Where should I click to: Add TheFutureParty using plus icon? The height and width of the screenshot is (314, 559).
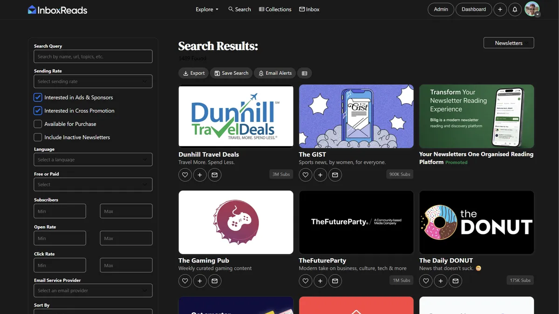click(x=320, y=281)
